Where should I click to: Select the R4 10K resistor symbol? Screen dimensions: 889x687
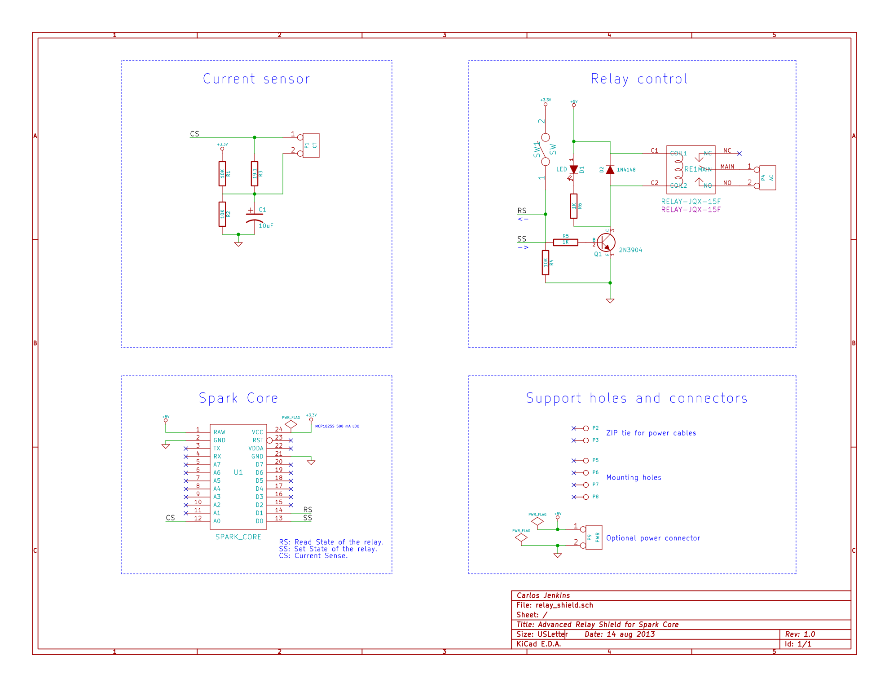click(545, 262)
